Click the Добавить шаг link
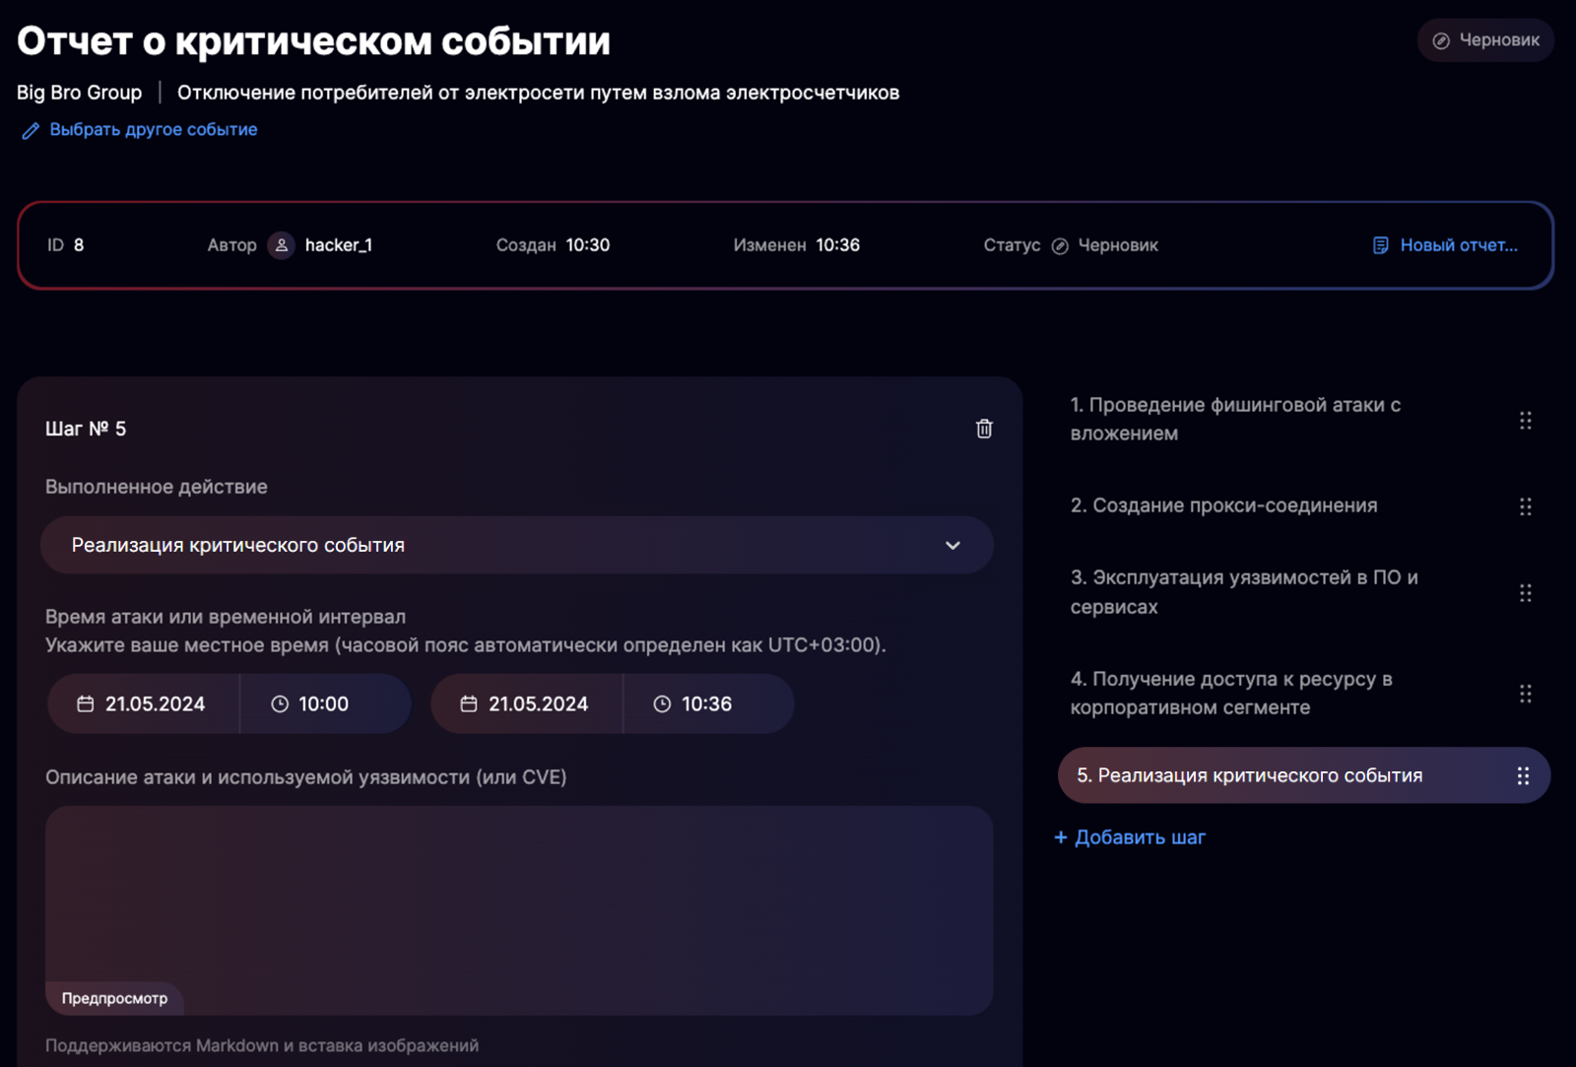The image size is (1576, 1067). click(1130, 837)
